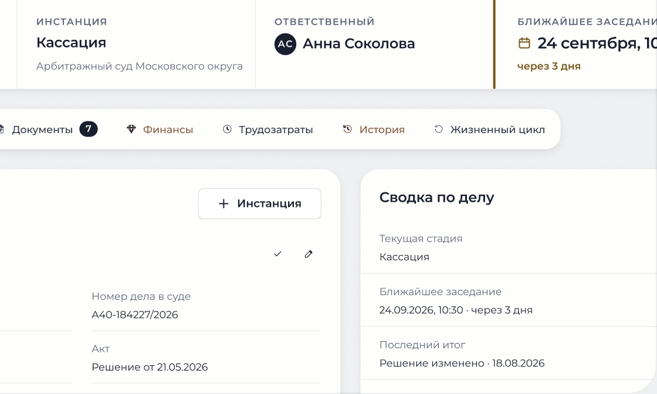Click the gold label через 3 дня

[549, 66]
